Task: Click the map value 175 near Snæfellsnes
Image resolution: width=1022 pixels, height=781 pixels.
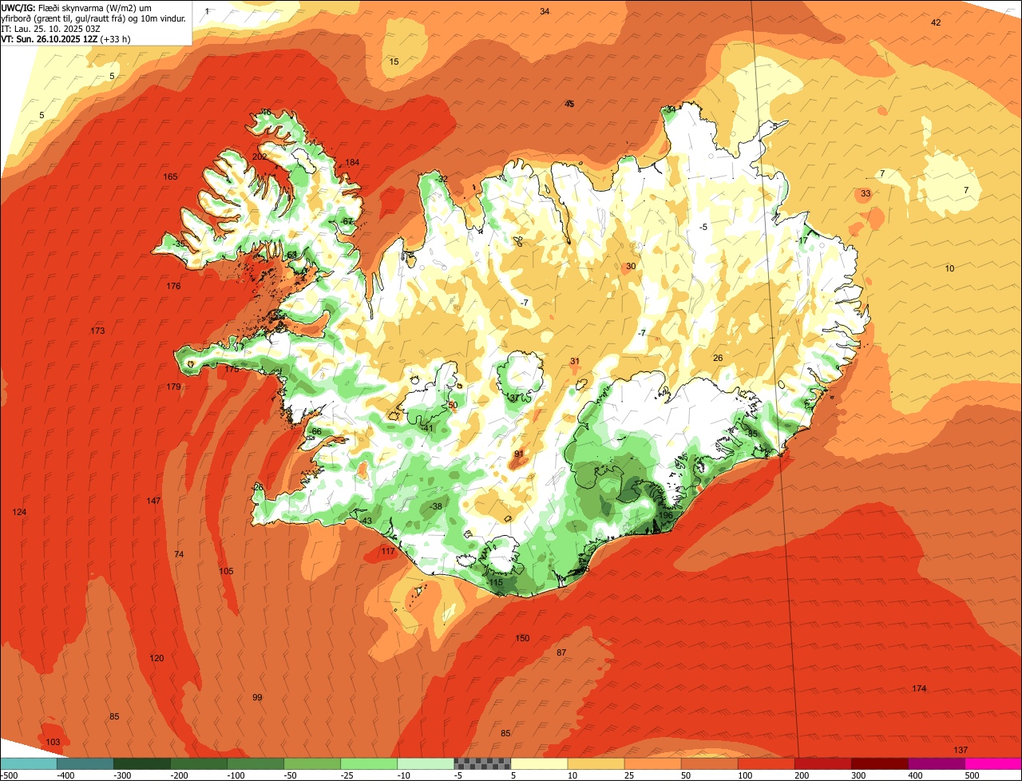Action: (x=232, y=369)
